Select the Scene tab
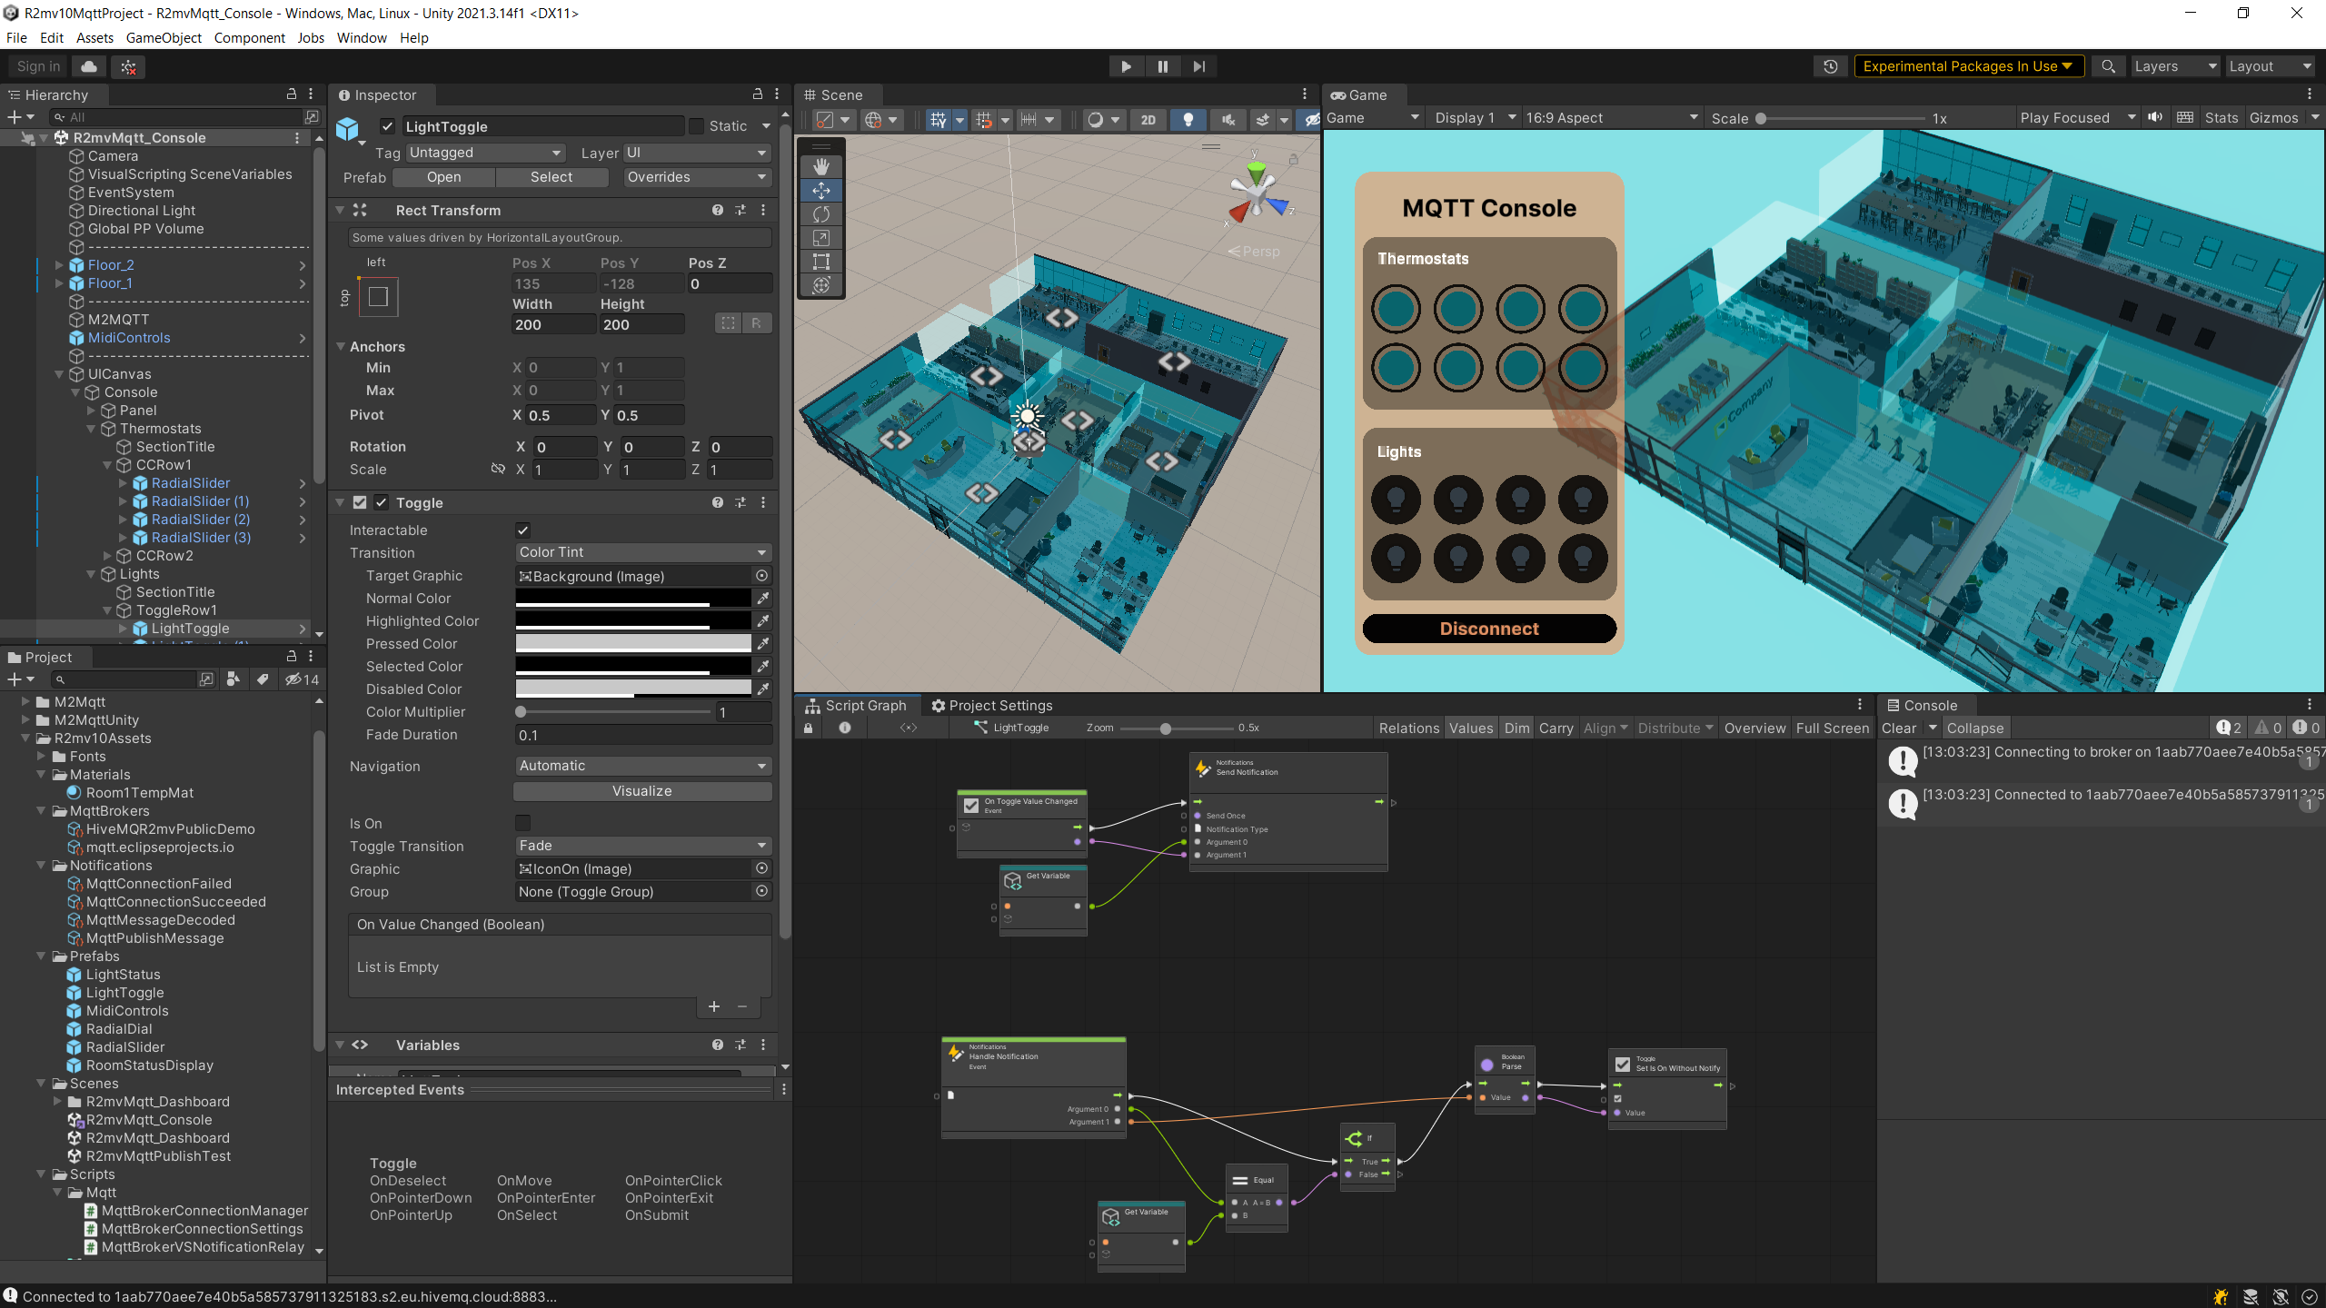This screenshot has height=1308, width=2326. pyautogui.click(x=833, y=95)
